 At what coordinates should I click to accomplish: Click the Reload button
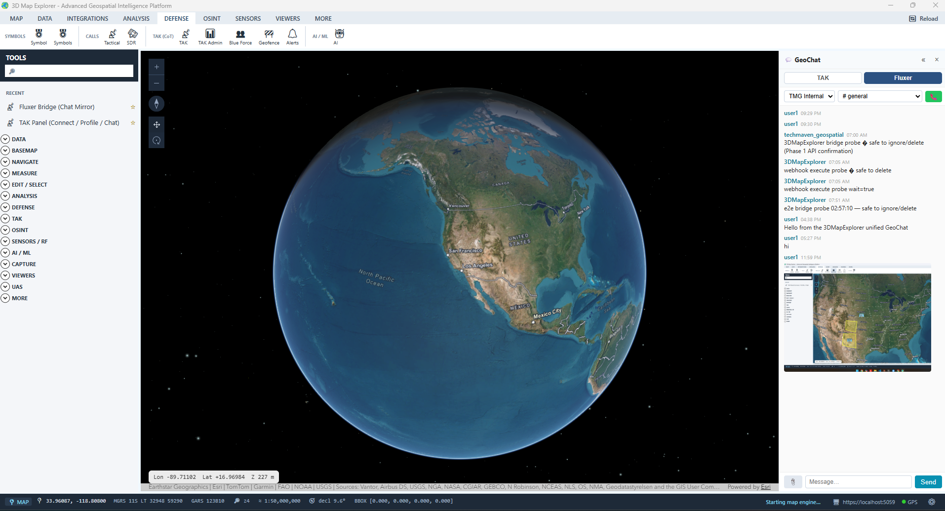click(924, 19)
